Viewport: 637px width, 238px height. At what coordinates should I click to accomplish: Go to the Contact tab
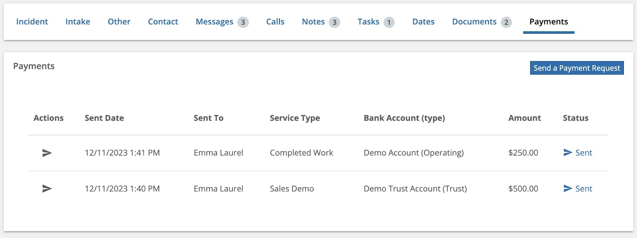tap(163, 22)
